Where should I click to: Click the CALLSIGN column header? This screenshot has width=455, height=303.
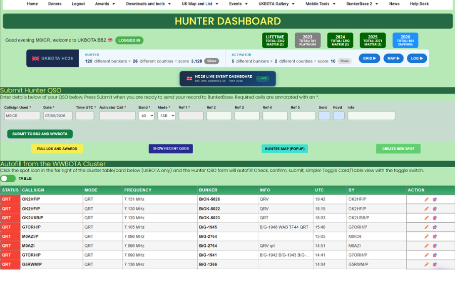52,190
